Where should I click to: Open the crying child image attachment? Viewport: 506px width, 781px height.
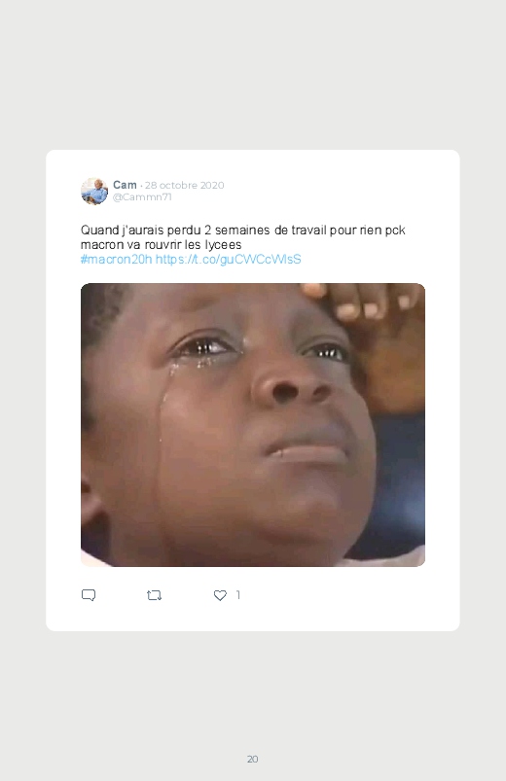[253, 425]
